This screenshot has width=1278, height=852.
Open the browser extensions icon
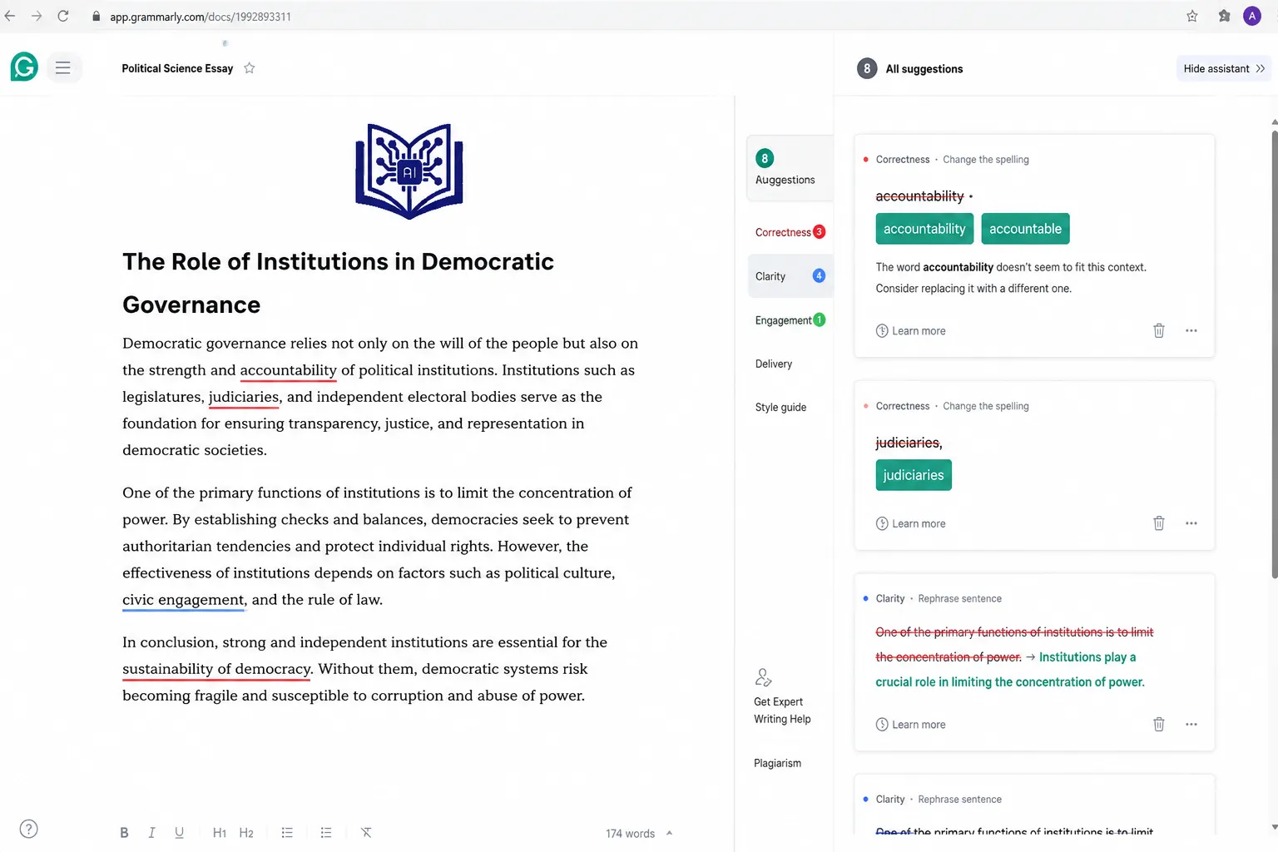(x=1224, y=16)
